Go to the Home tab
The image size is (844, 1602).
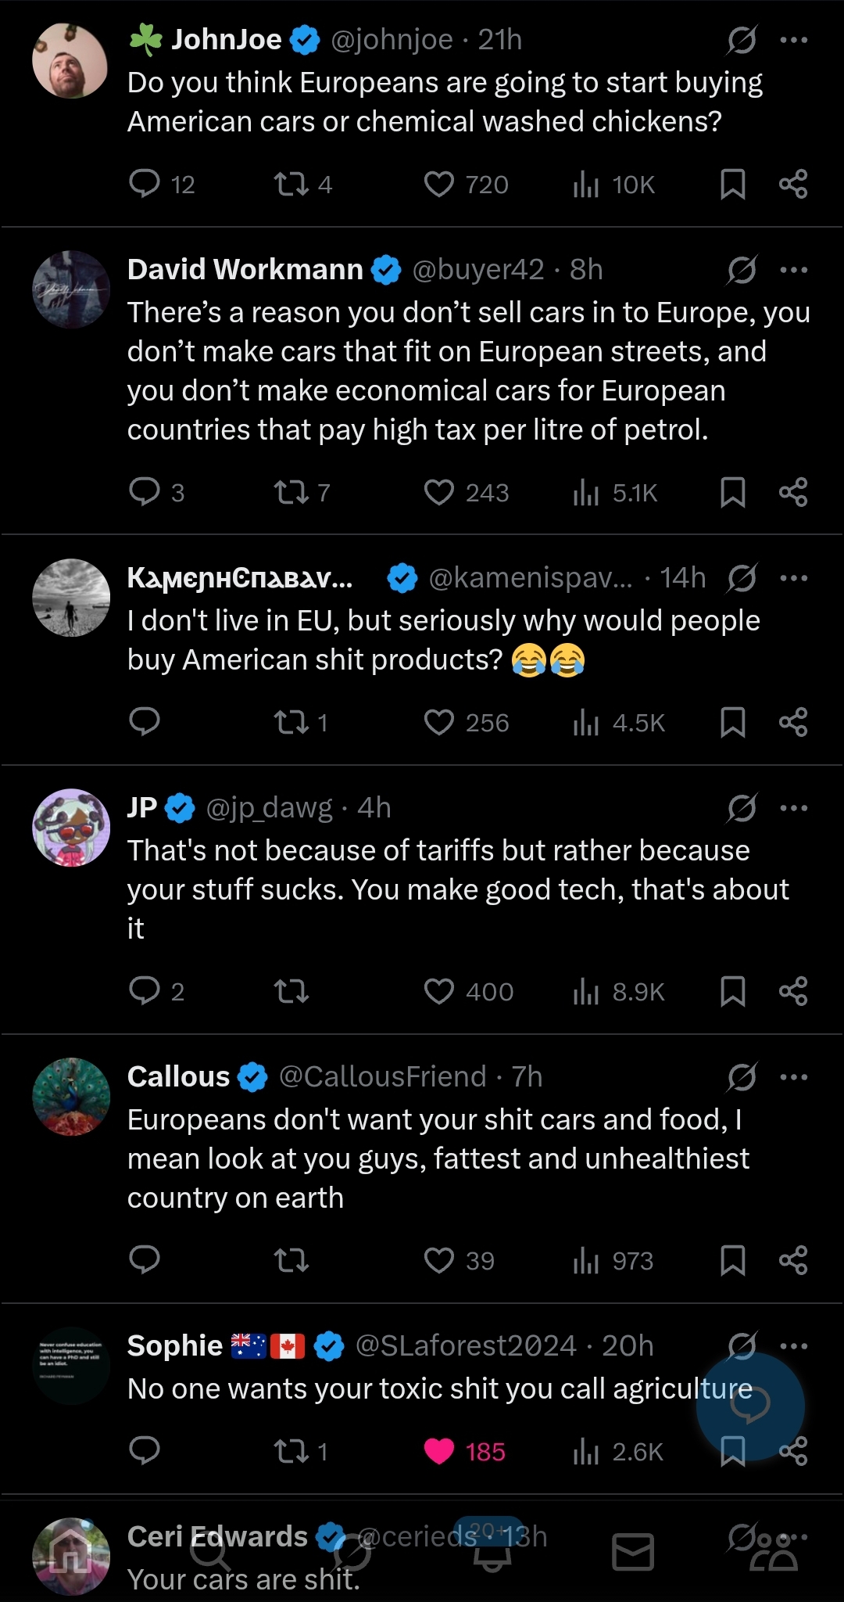point(71,1552)
